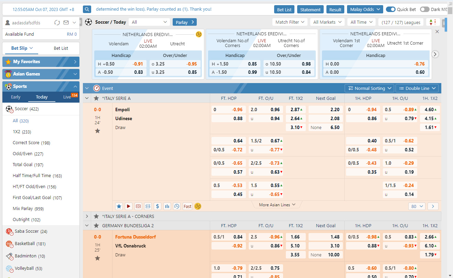453x278 pixels.
Task: Click the gold cash out coin beside Fast
Action: [198, 206]
